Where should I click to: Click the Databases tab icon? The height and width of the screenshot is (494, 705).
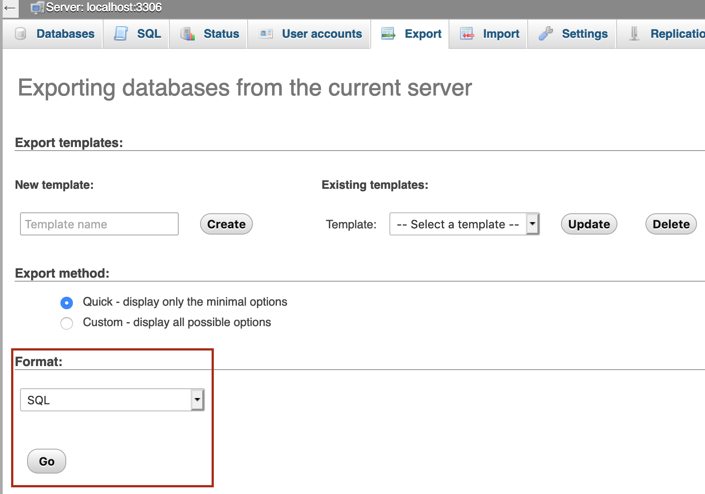click(20, 34)
